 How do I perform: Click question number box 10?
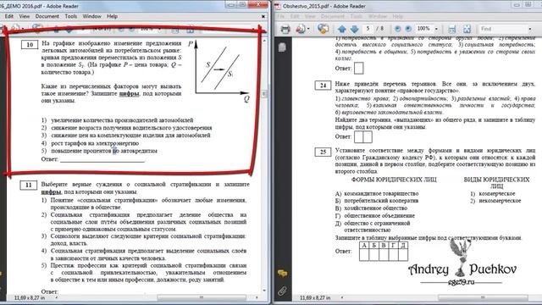[30, 45]
